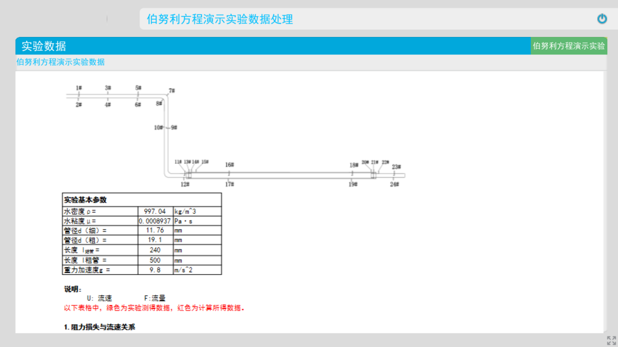Click the 管径d（粗） value 19.1

154,240
